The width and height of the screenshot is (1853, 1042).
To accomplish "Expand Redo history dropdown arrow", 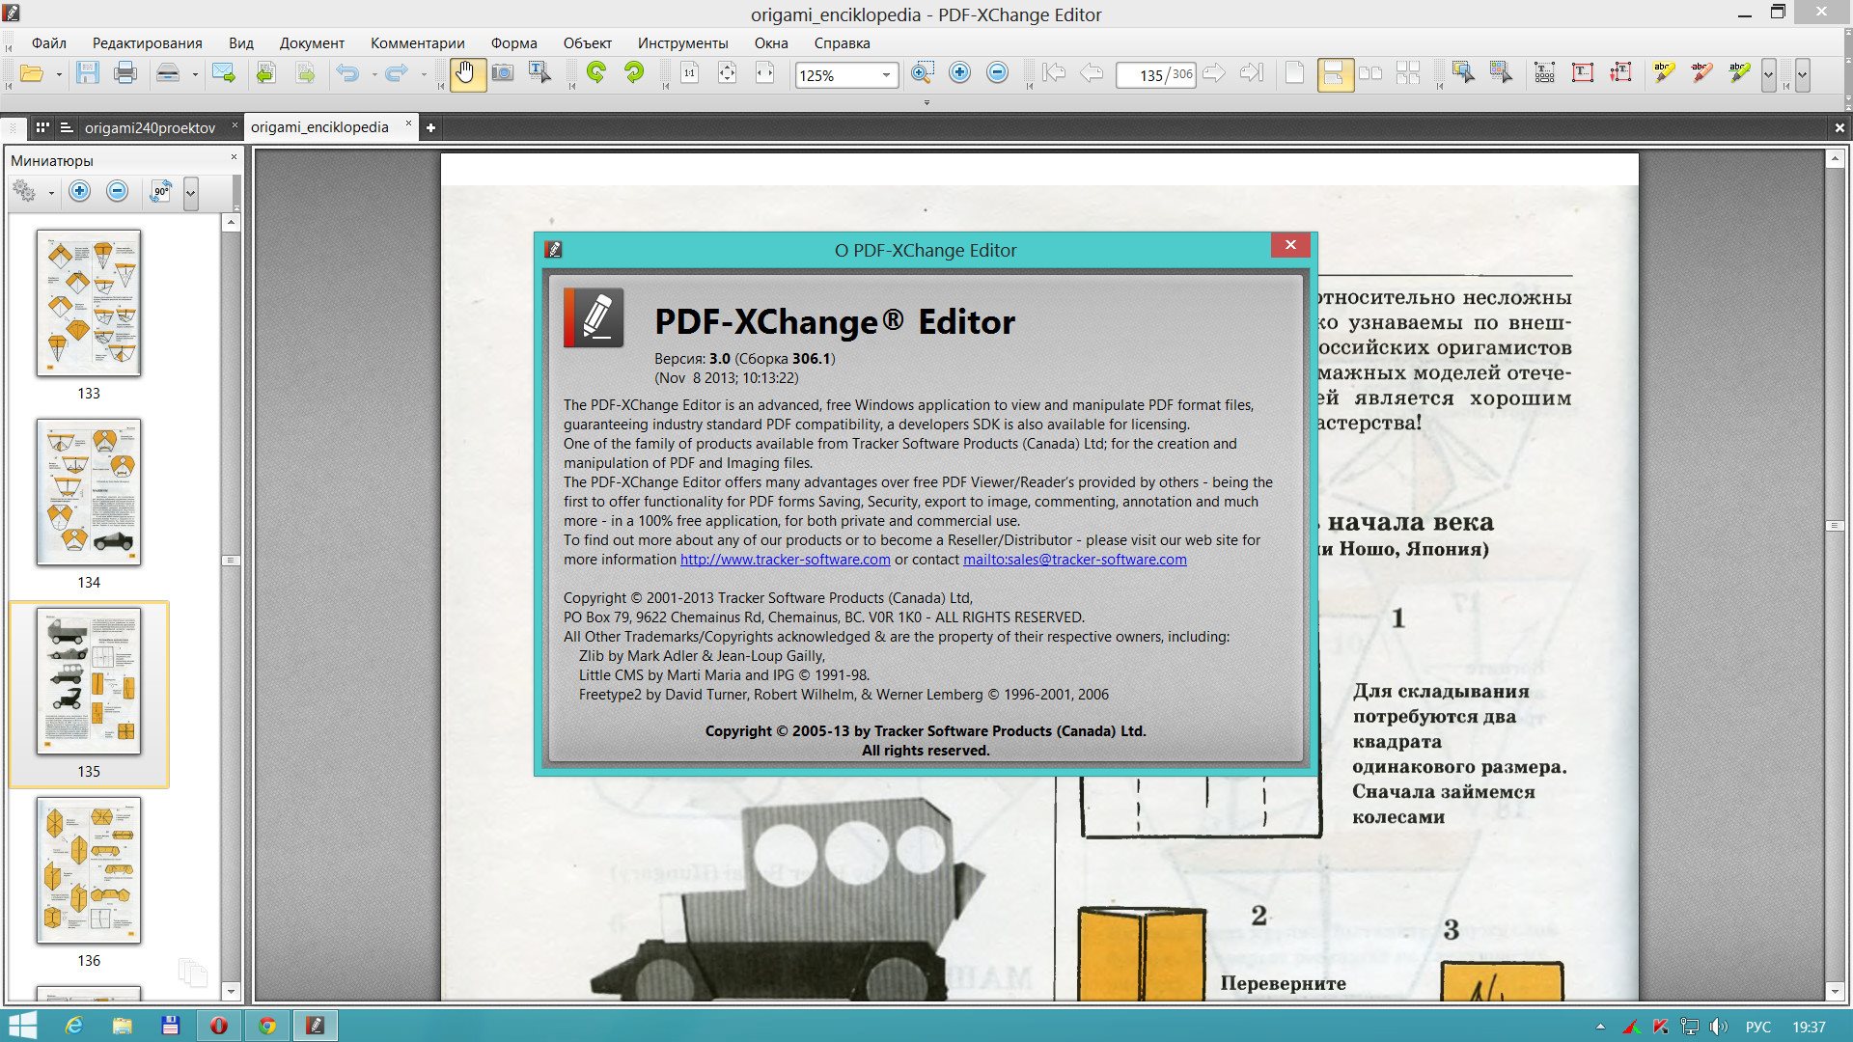I will point(424,75).
